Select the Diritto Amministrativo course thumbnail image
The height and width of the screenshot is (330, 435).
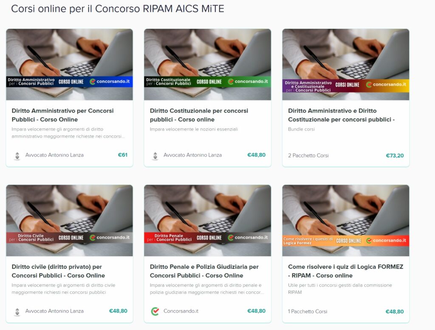pos(69,65)
